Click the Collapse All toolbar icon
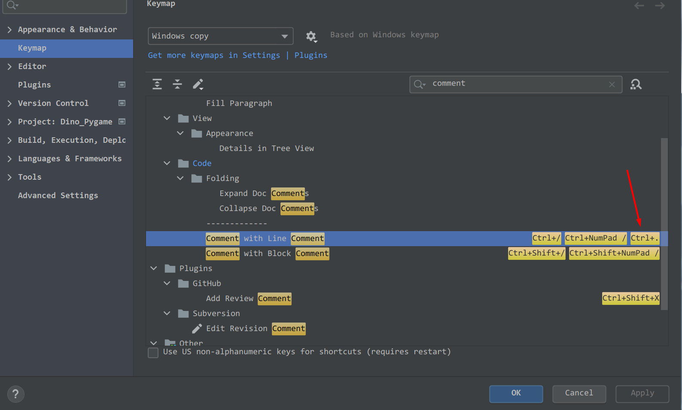 [x=177, y=84]
